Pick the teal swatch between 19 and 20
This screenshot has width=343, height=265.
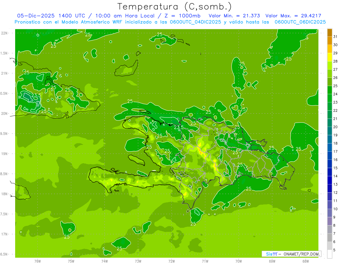[x=330, y=131]
